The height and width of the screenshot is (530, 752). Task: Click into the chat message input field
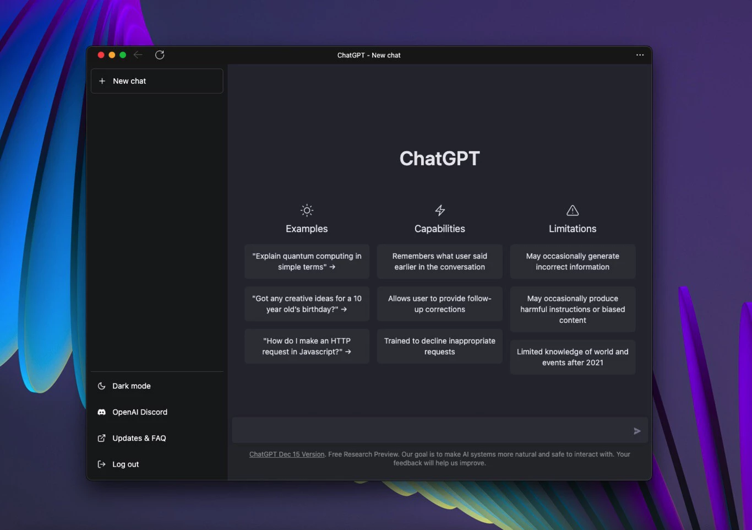429,430
